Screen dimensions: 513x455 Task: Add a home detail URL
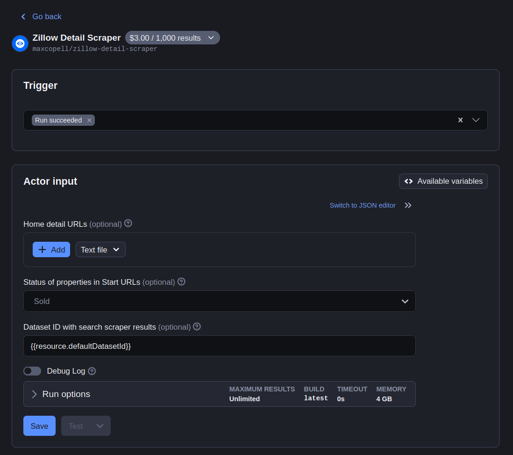(x=51, y=250)
